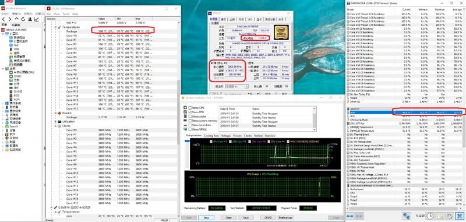
Task: Collapse the Clocks group in HWMonitor
Action: pyautogui.click(x=55, y=126)
